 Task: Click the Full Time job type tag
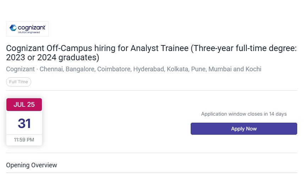click(18, 82)
